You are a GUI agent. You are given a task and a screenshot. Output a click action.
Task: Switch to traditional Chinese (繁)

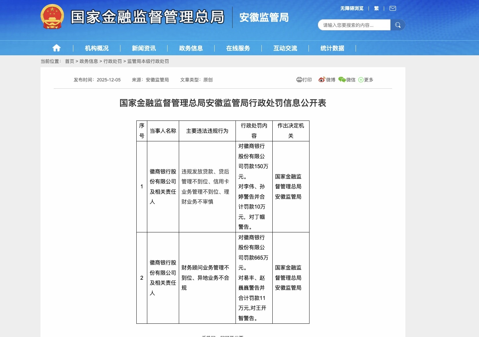(376, 8)
